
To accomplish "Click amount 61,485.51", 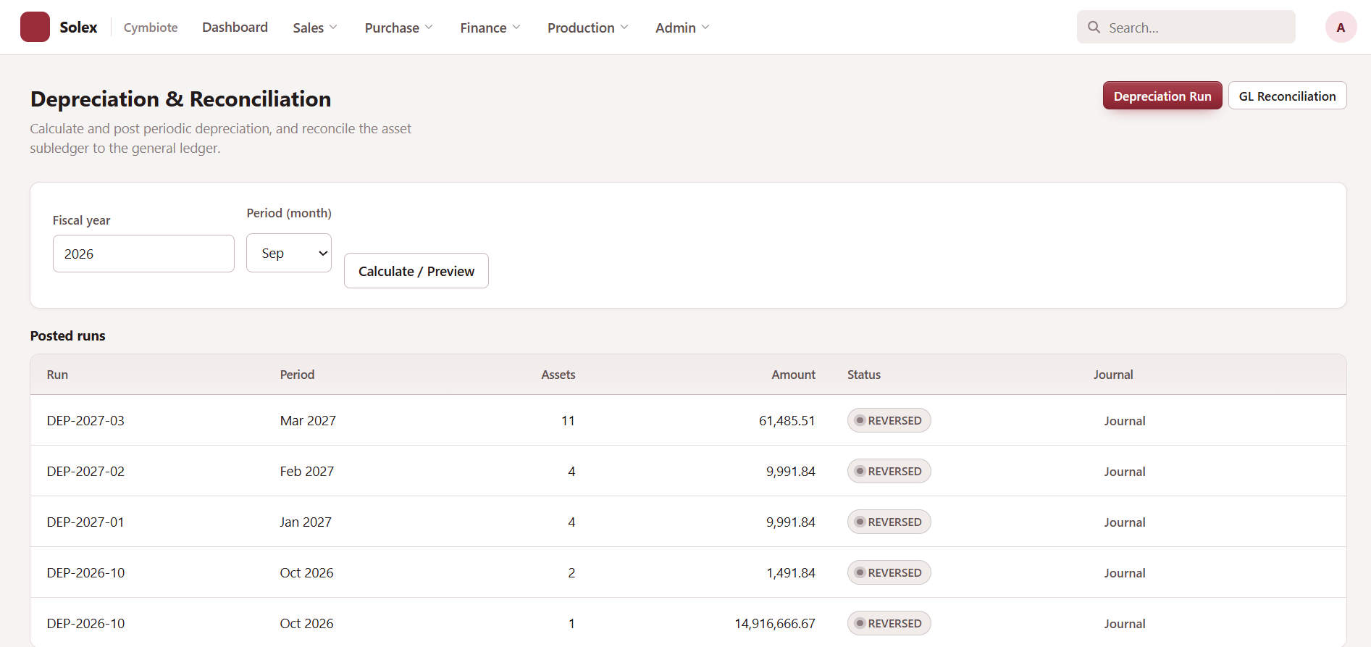I will pos(787,420).
